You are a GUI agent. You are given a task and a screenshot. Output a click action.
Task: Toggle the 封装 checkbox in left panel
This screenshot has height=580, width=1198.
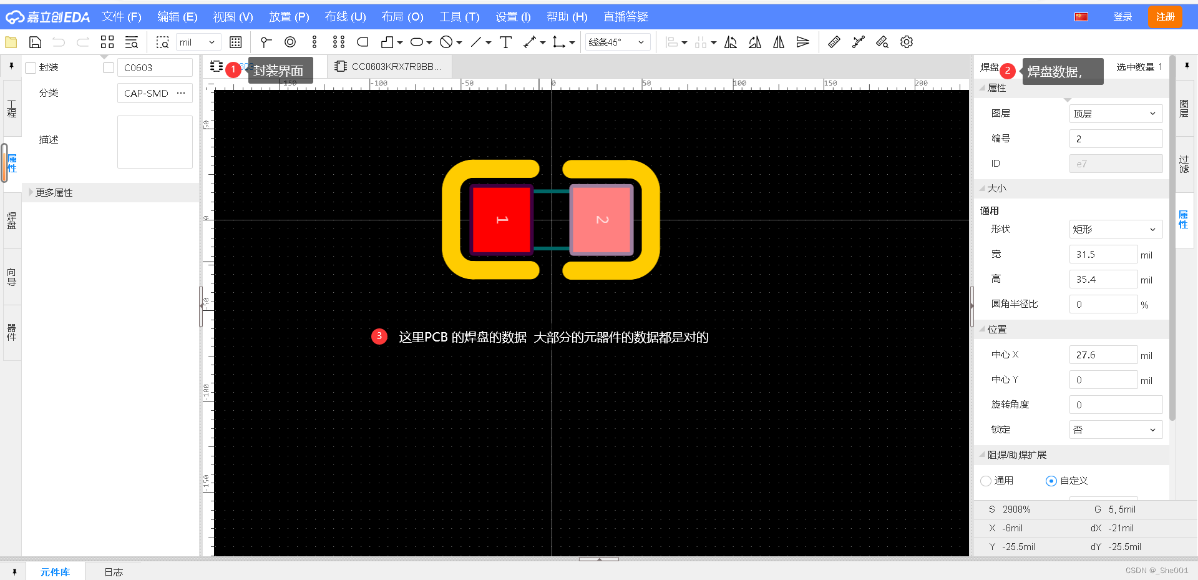(31, 68)
